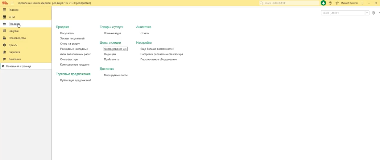Click the Поиск (Ctrl+F) field
This screenshot has height=160, width=380.
(343, 13)
